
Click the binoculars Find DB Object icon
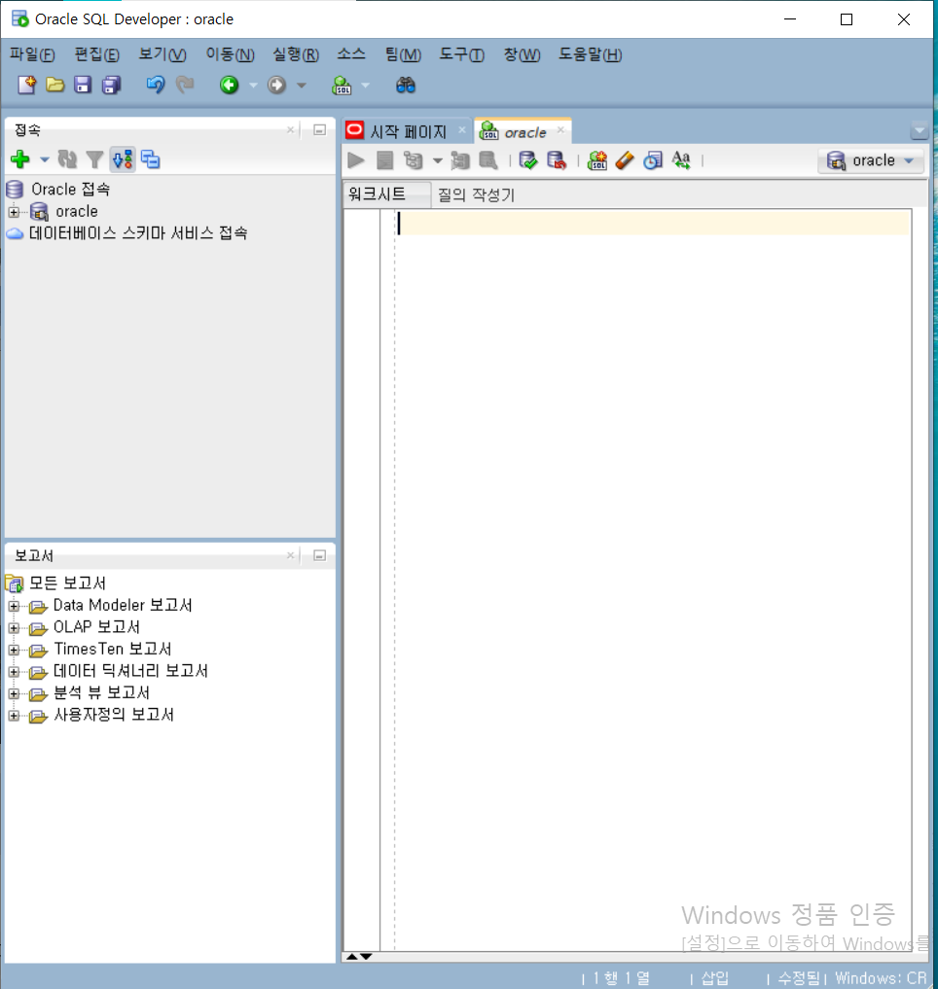pyautogui.click(x=405, y=85)
